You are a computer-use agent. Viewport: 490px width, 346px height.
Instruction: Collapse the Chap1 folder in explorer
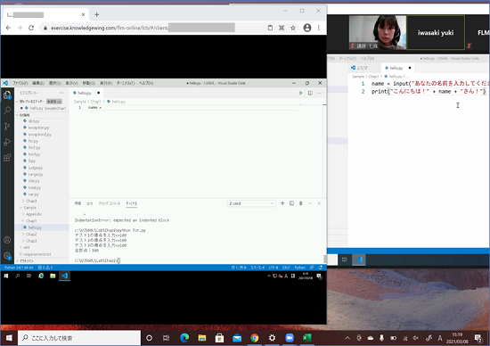pyautogui.click(x=31, y=220)
